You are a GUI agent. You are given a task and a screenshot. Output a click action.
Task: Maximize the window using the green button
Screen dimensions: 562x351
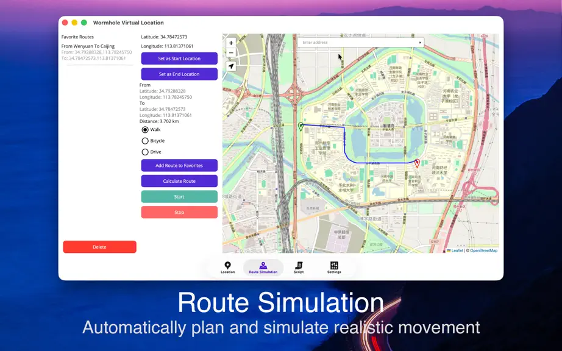(84, 23)
